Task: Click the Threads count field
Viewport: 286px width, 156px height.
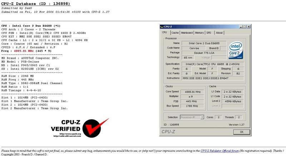Action: (x=238, y=117)
